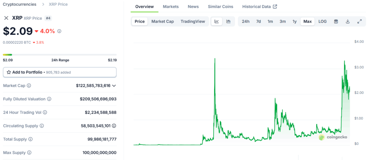This screenshot has width=368, height=160.
Task: Download chart data icon
Action: (x=348, y=22)
